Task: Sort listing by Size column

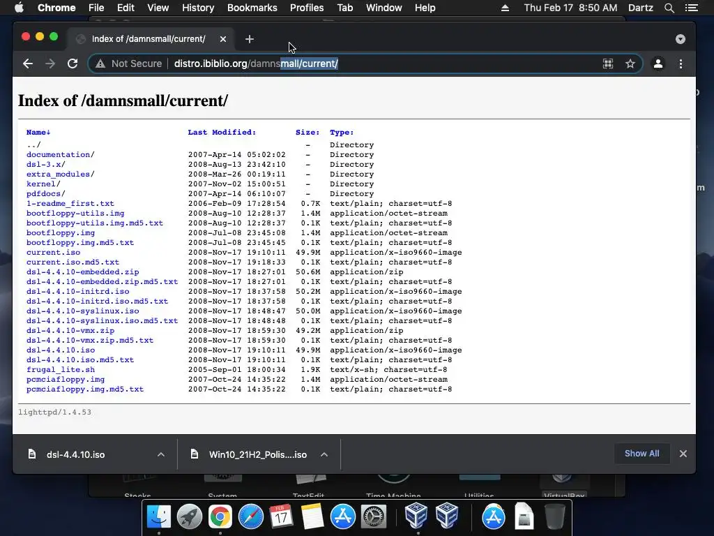Action: (307, 132)
